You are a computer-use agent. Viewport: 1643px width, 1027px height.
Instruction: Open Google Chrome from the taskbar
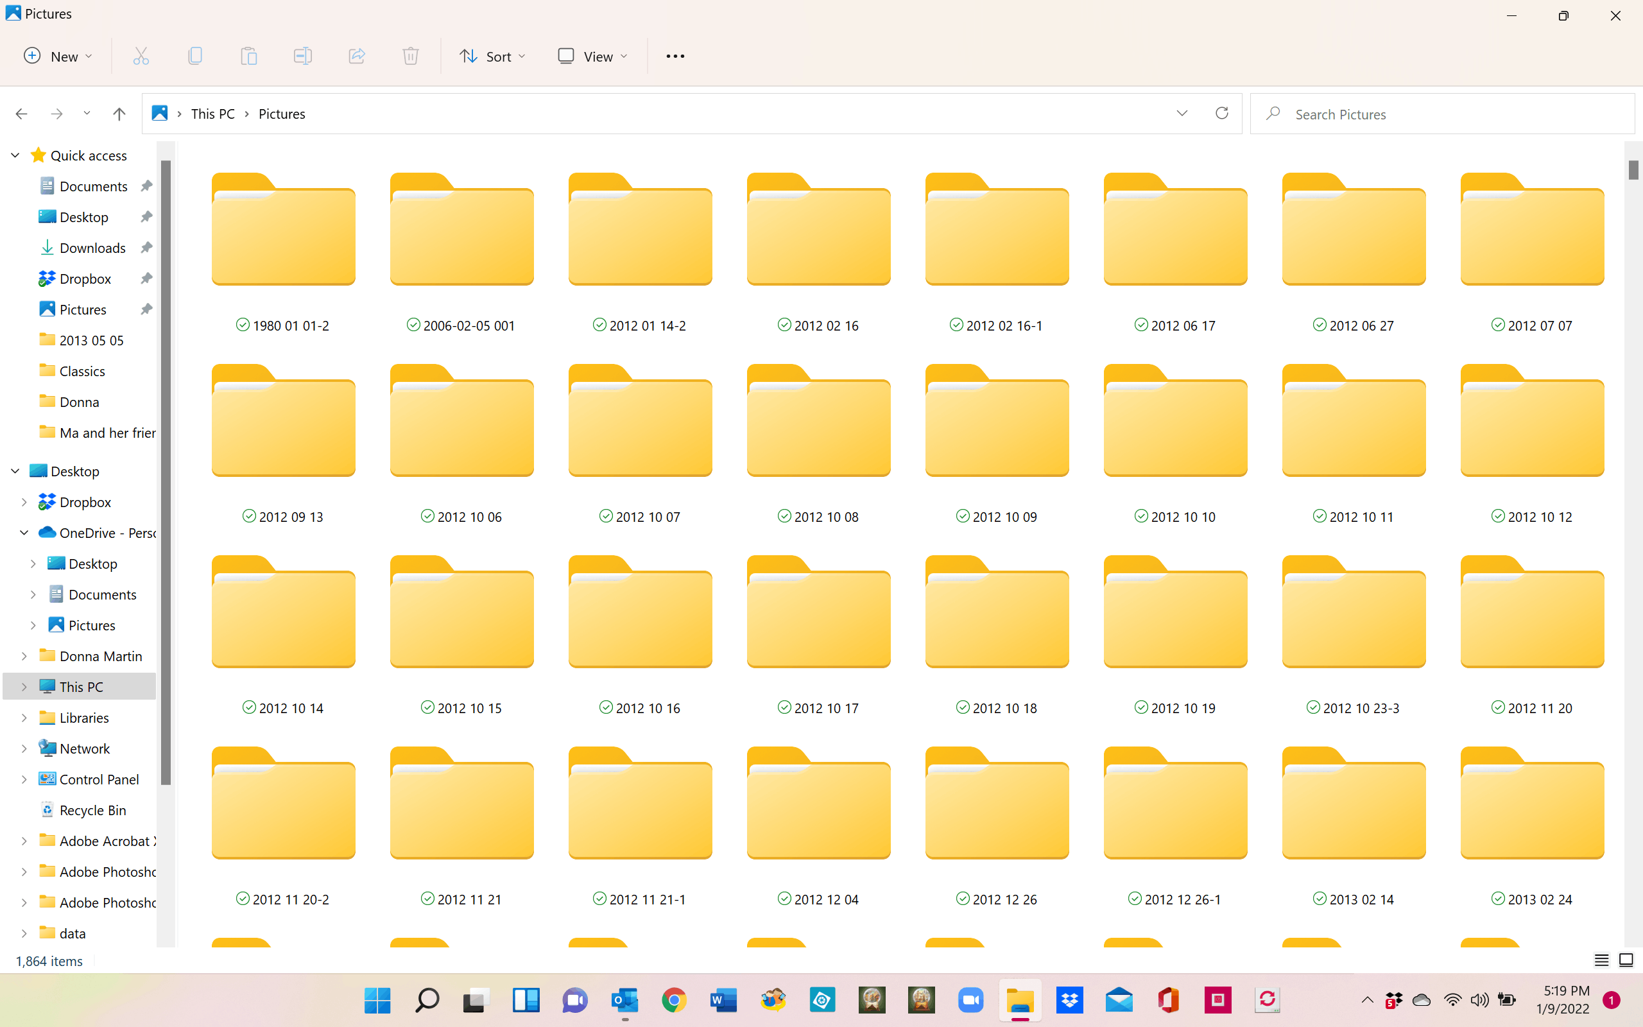(673, 1000)
